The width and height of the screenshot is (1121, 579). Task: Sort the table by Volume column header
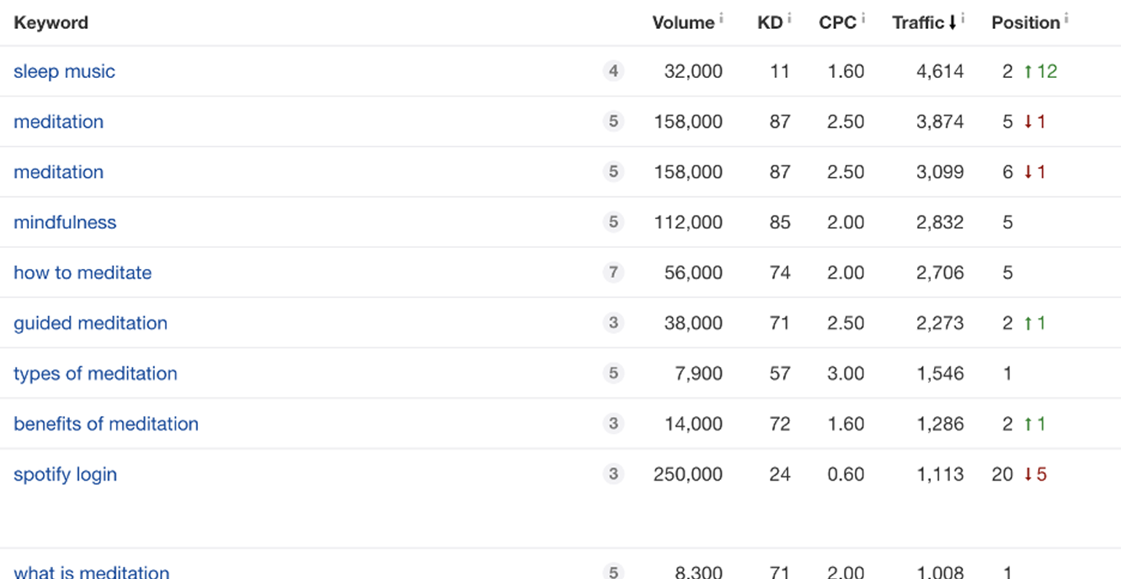(682, 23)
